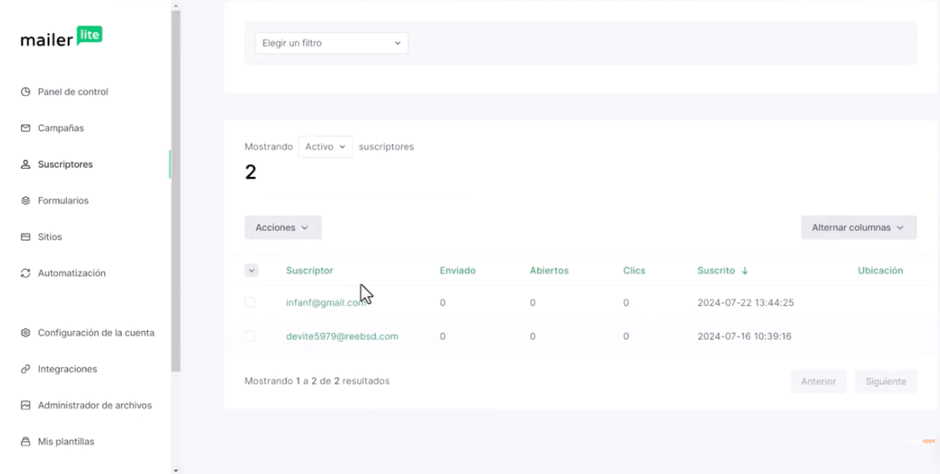Sort by Ubicación column
940x474 pixels.
click(880, 271)
